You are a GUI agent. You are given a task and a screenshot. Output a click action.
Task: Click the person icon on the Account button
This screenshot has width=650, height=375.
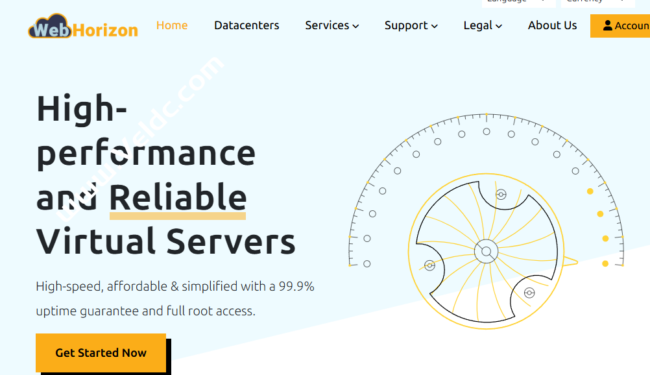tap(607, 25)
